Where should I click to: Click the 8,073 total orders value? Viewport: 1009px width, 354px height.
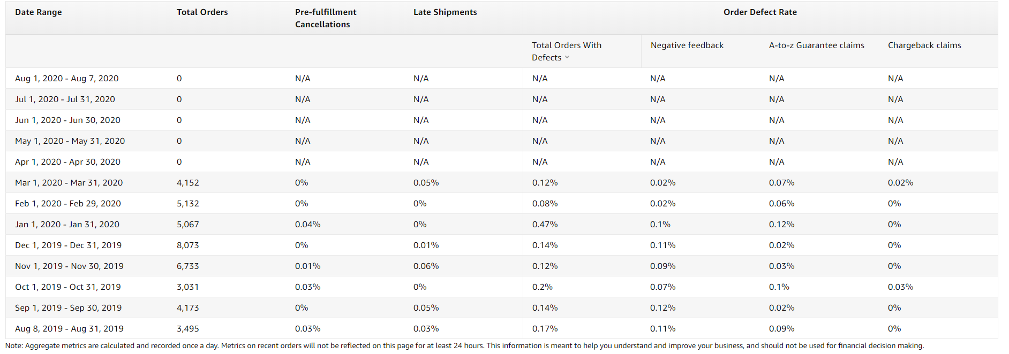pos(188,245)
